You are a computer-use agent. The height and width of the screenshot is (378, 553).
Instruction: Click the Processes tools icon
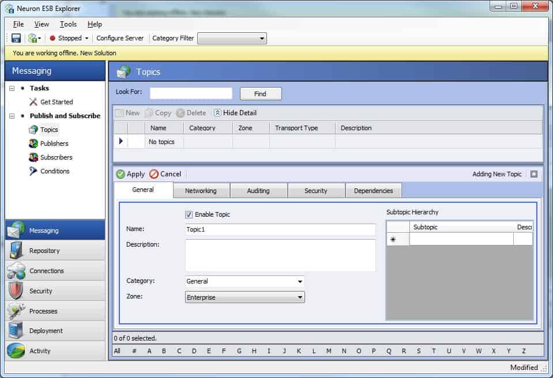16,311
